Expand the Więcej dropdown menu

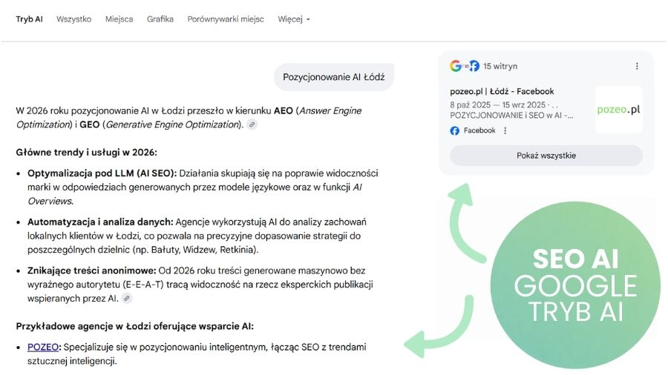294,19
